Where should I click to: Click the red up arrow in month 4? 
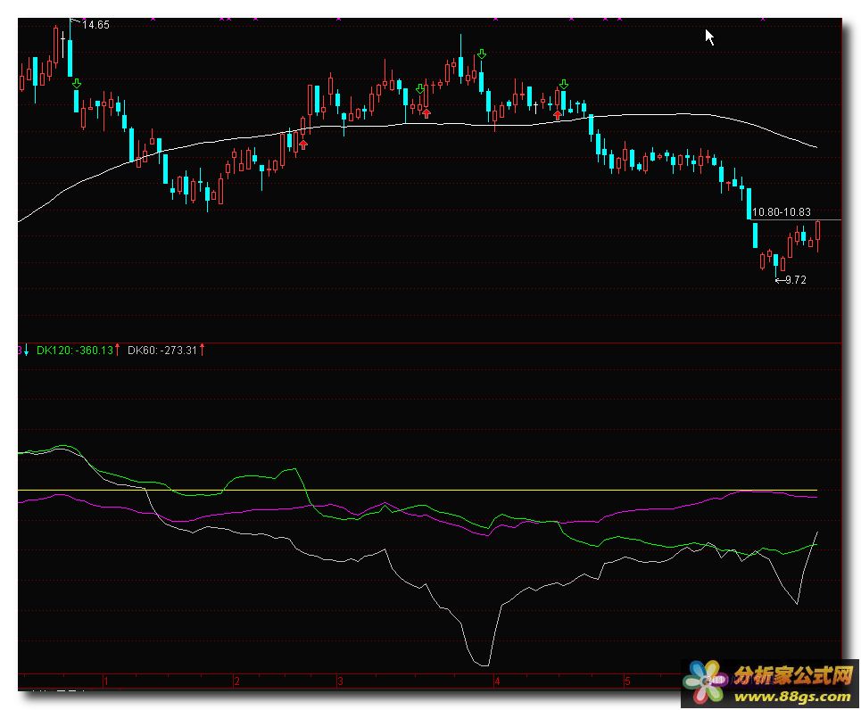click(558, 115)
